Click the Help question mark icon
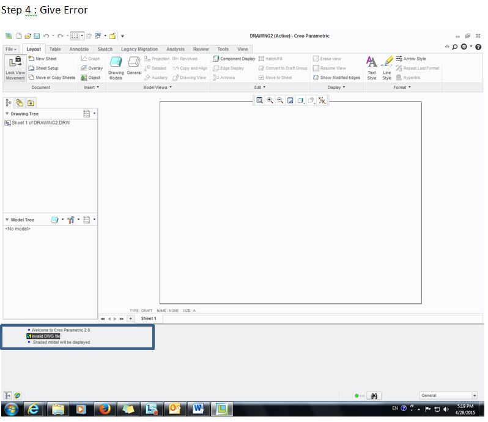Image resolution: width=488 pixels, height=422 pixels. point(478,47)
